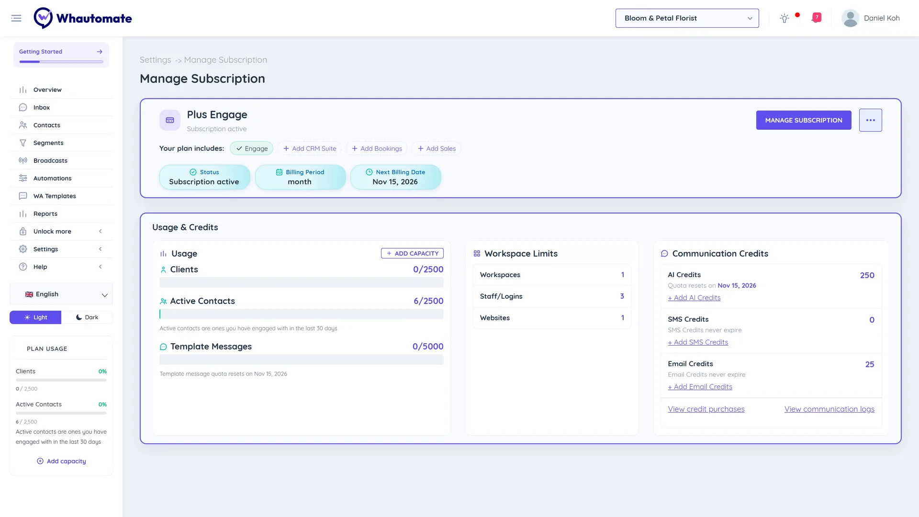Click the Settings gear icon in sidebar

click(x=23, y=249)
